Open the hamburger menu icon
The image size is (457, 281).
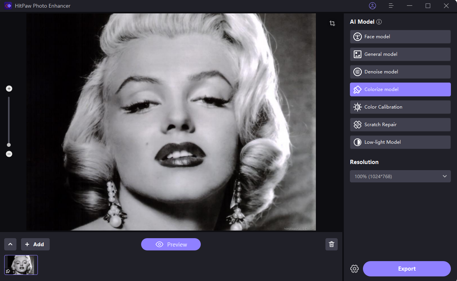point(391,6)
